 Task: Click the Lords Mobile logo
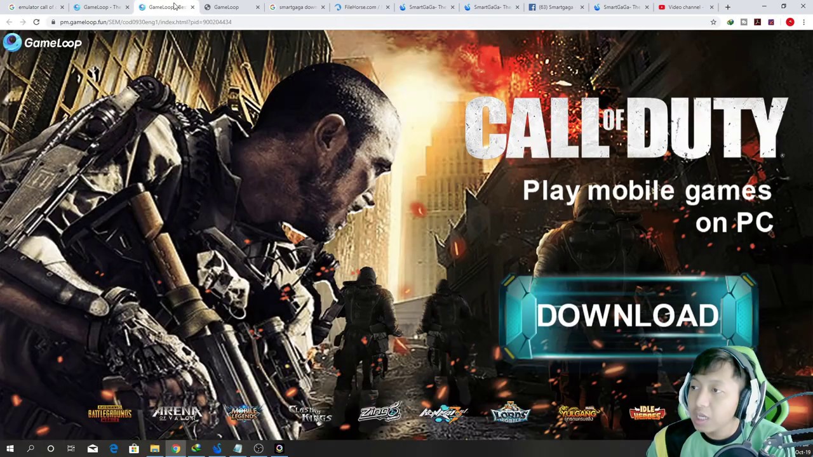coord(510,413)
